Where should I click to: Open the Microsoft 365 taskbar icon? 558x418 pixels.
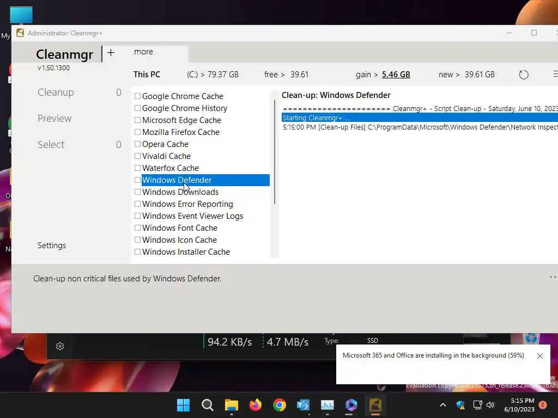click(351, 405)
